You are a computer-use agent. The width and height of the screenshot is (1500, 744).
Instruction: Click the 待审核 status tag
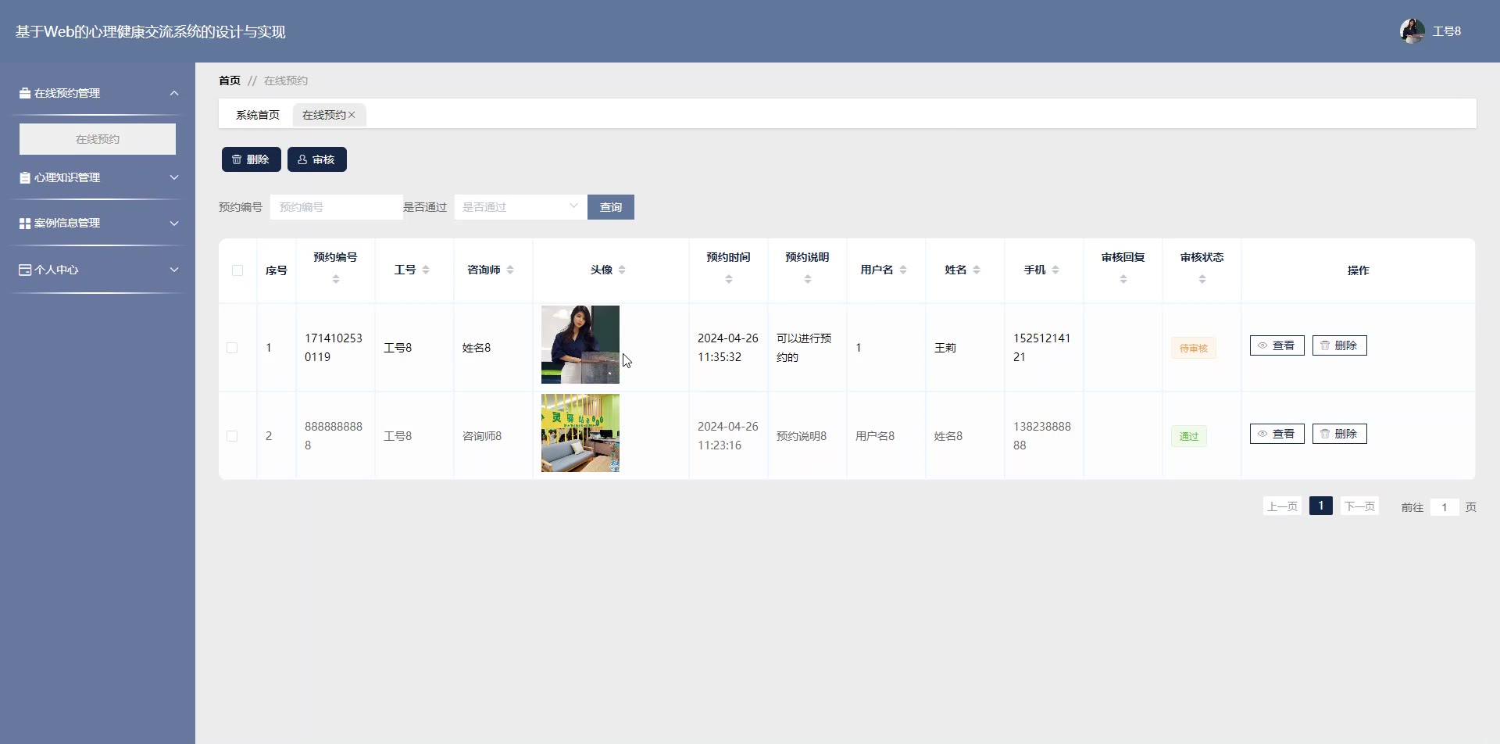click(1194, 348)
